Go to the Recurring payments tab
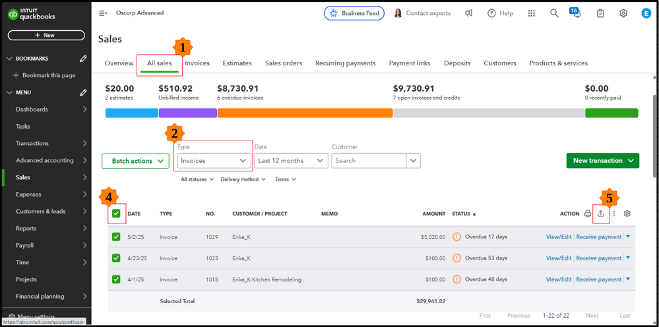 tap(346, 63)
